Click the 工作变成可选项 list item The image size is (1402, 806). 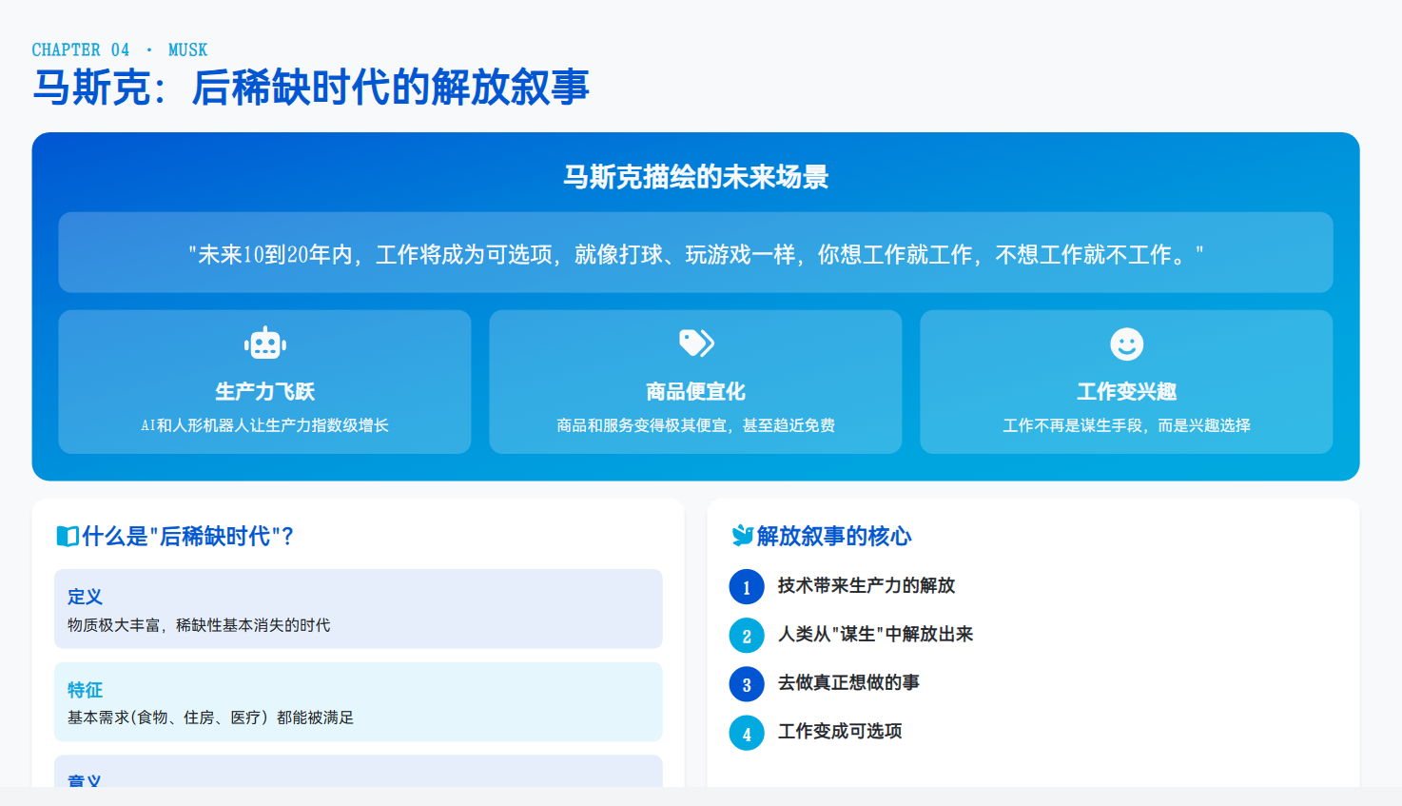[840, 732]
